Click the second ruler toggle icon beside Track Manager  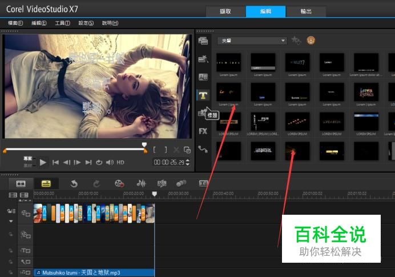[x=24, y=195]
